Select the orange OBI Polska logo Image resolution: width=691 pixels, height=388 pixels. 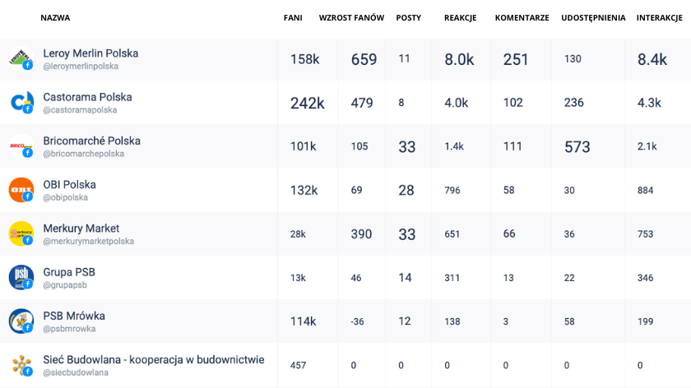tap(21, 190)
